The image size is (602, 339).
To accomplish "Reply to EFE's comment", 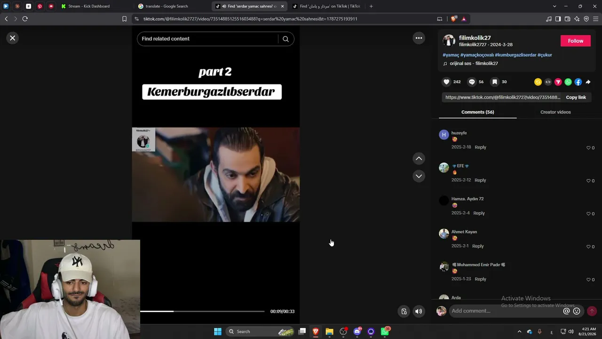I will (x=480, y=180).
